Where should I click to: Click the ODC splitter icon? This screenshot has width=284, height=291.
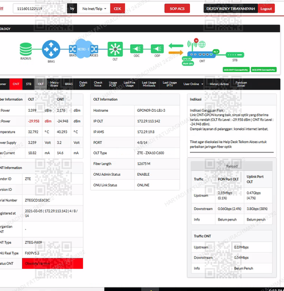136,49
